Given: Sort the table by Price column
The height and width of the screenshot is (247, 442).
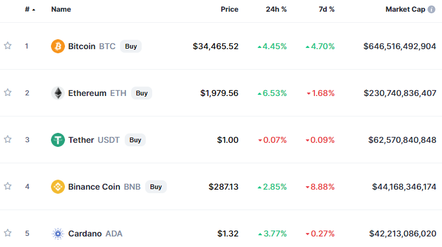Looking at the screenshot, I should click(x=229, y=9).
